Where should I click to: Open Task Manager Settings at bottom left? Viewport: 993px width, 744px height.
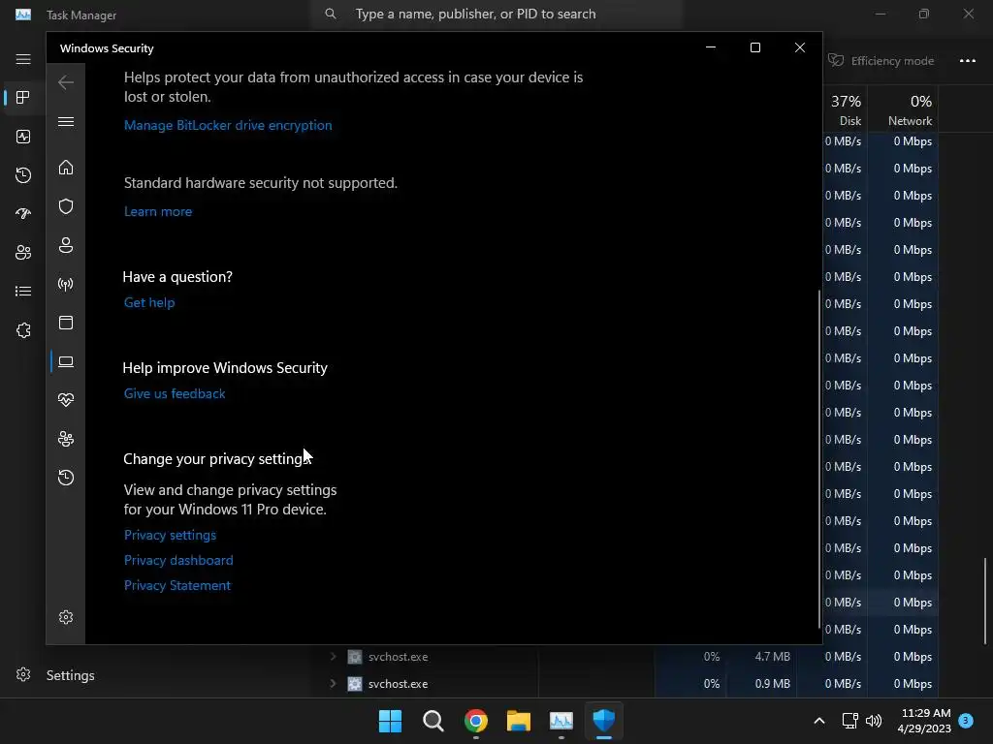click(55, 675)
